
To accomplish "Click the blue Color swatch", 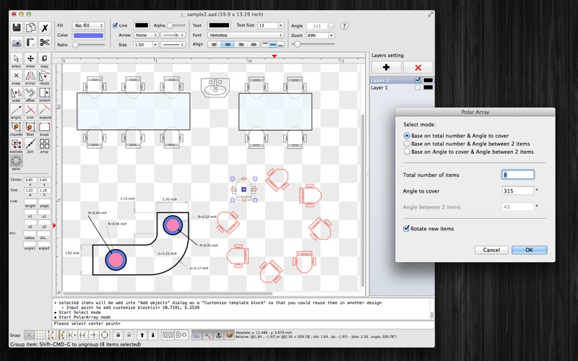I will pos(88,35).
